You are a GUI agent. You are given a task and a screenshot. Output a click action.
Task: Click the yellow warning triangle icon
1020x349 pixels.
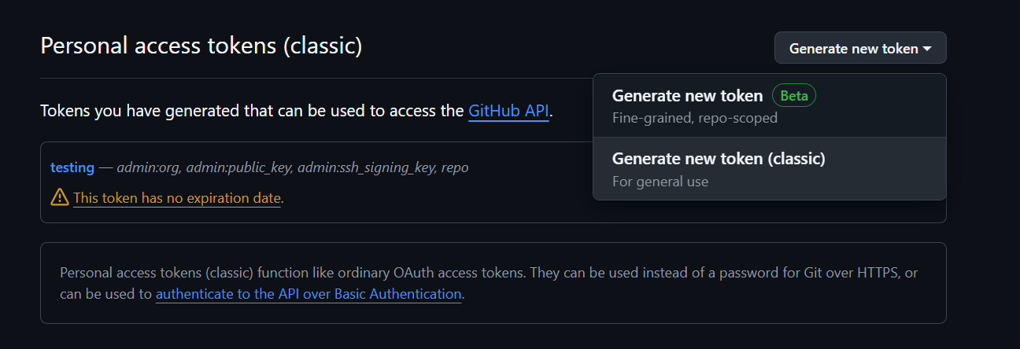[x=59, y=198]
